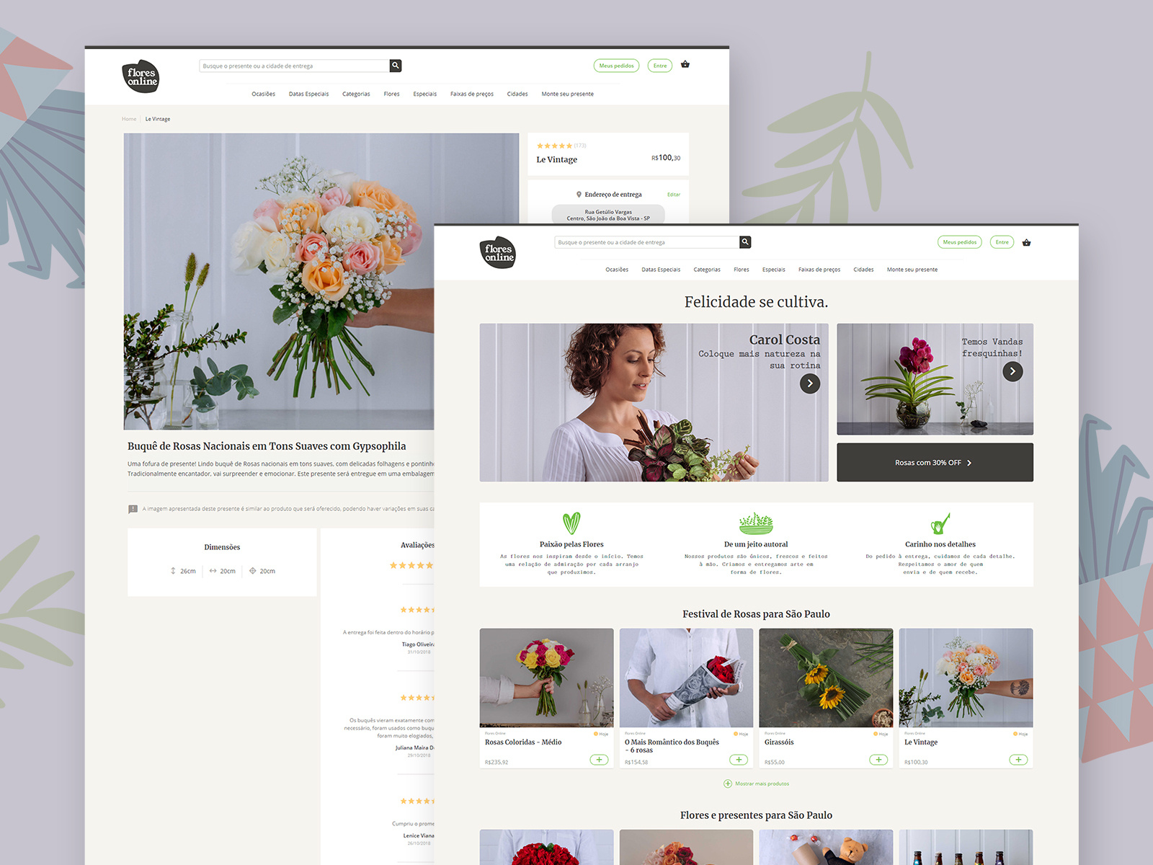Click the delivery location pin icon

pos(579,194)
